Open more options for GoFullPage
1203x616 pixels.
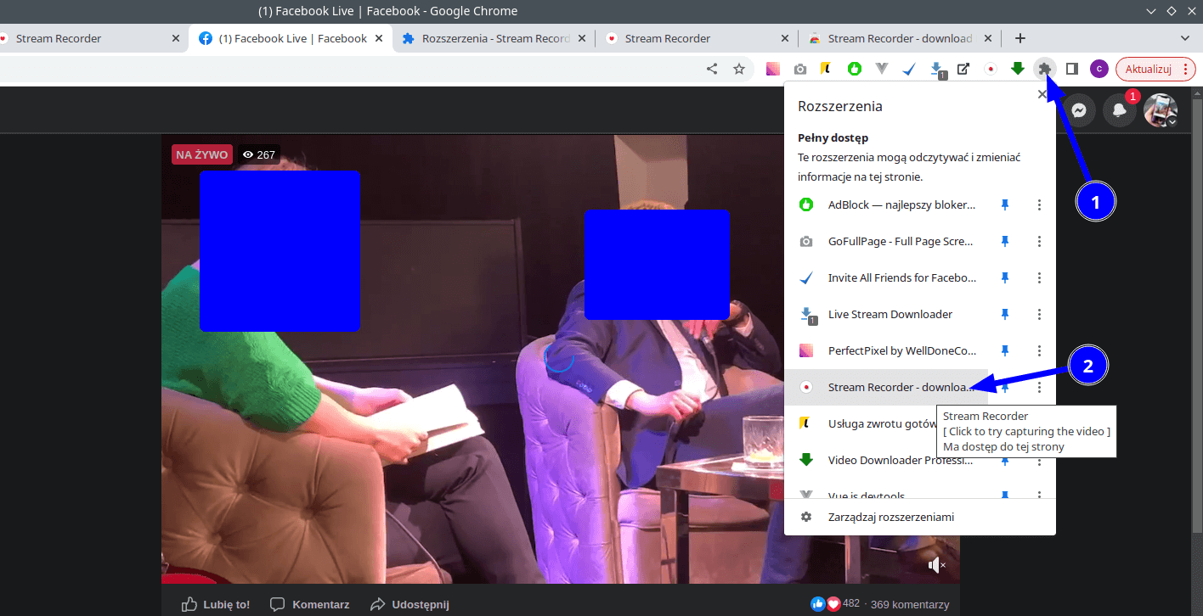1039,241
